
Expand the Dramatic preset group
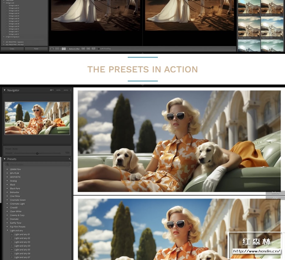[7, 219]
